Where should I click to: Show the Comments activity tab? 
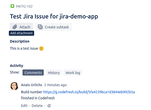coord(33,72)
